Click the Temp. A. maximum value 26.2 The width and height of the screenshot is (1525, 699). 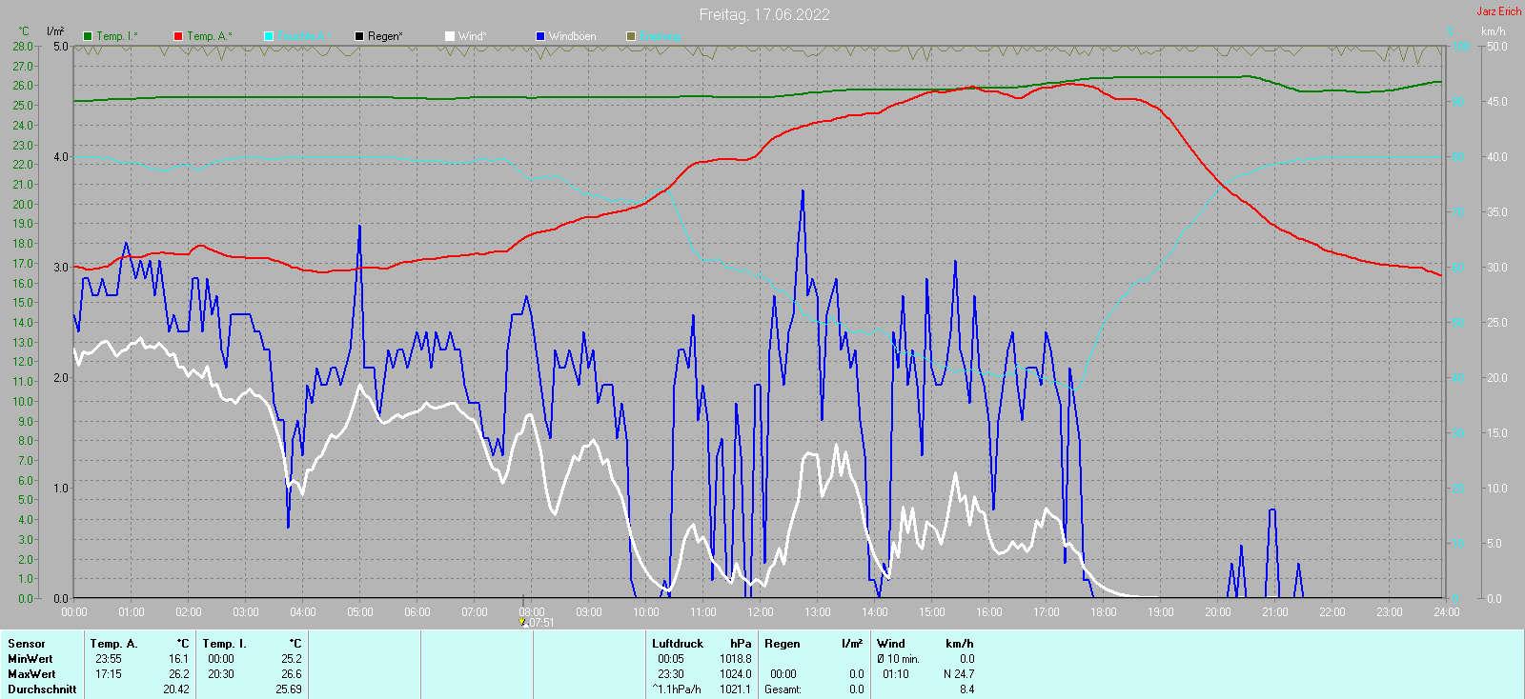coord(179,674)
